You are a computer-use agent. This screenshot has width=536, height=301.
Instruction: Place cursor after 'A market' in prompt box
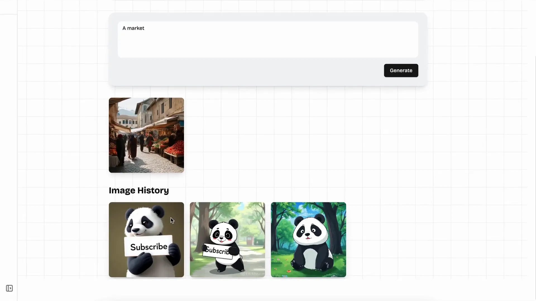(x=145, y=28)
